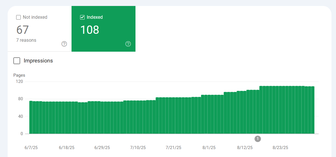Click the annotation marker labeled 1

[258, 139]
